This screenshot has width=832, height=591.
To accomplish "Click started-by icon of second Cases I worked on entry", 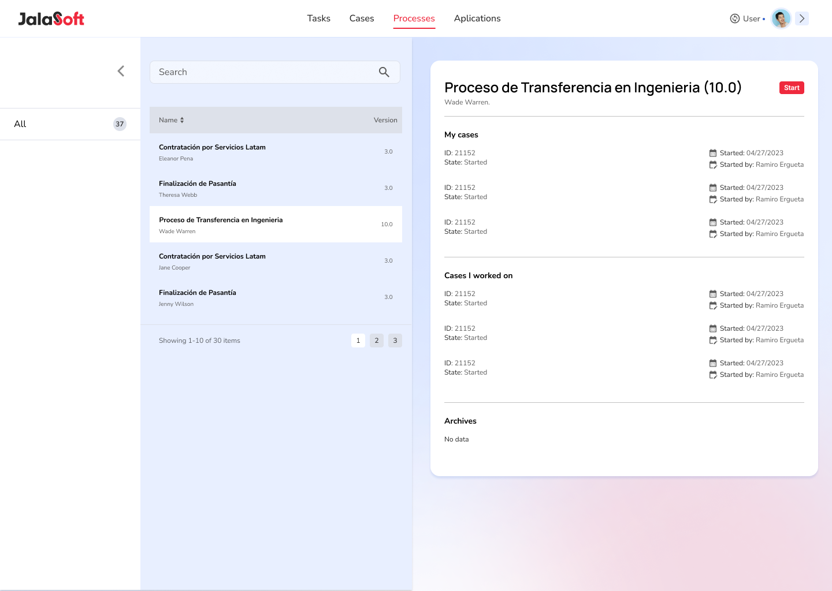I will click(x=713, y=340).
